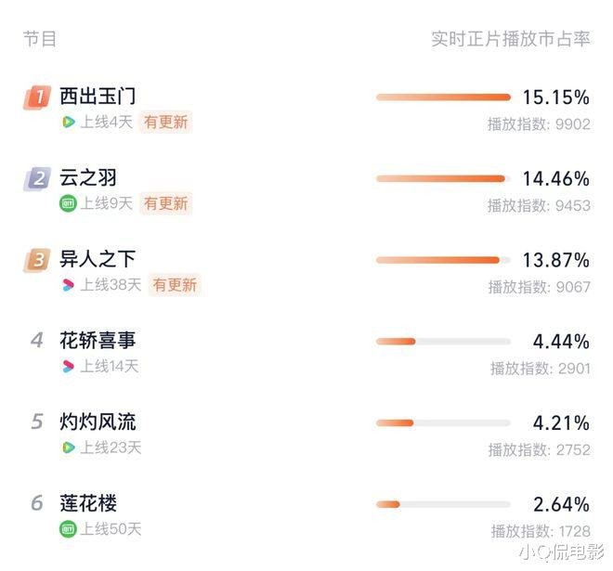Click Youku icon under 花轿喜事

[x=68, y=366]
